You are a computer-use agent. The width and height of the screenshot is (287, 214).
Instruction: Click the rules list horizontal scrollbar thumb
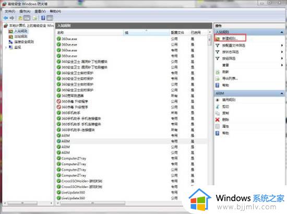[92, 203]
